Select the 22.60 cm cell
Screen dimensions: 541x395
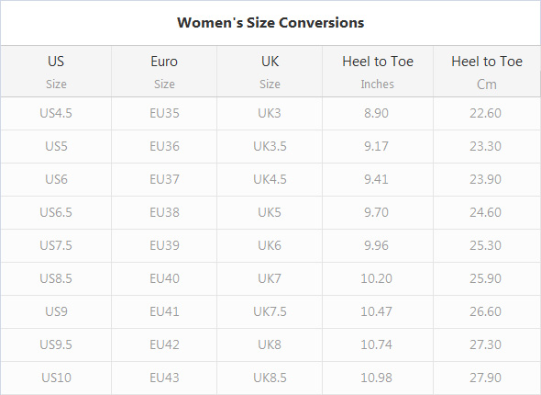485,113
